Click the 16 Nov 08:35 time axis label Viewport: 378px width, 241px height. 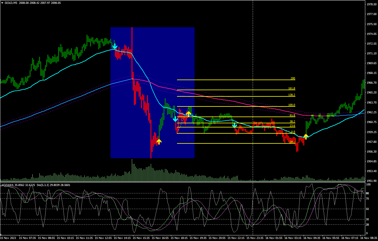369,238
